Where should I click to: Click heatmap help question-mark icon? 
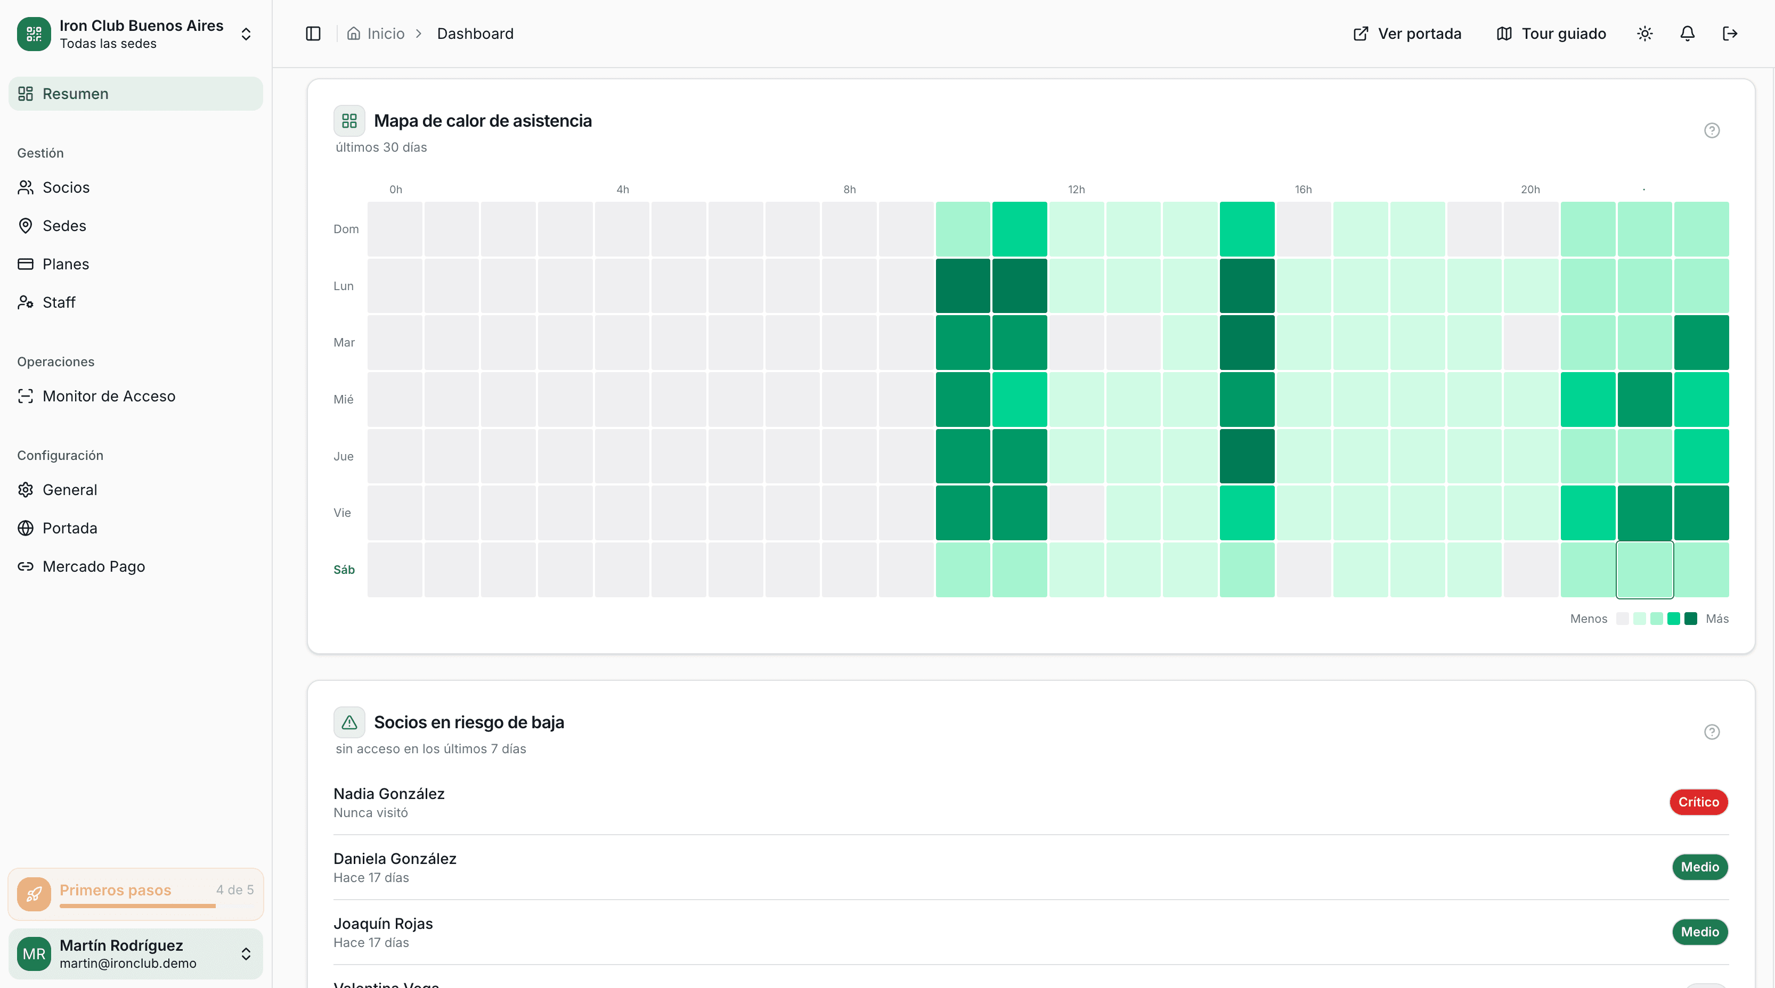1712,131
